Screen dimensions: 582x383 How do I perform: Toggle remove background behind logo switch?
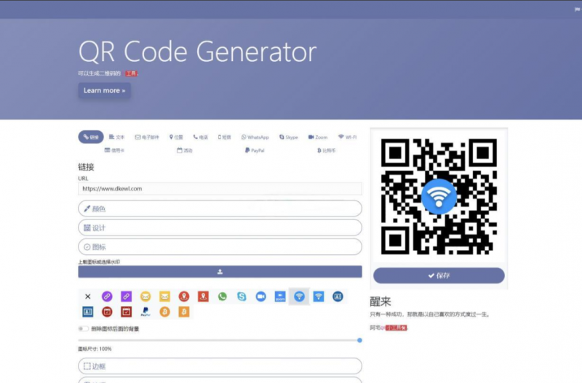click(x=84, y=329)
